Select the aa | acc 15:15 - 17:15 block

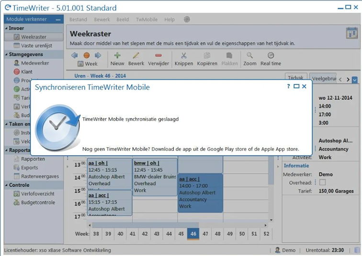(x=110, y=203)
